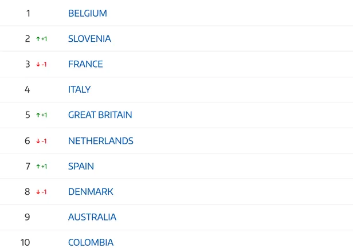This screenshot has width=353, height=252.
Task: Open the SPAIN country link
Action: 81,167
